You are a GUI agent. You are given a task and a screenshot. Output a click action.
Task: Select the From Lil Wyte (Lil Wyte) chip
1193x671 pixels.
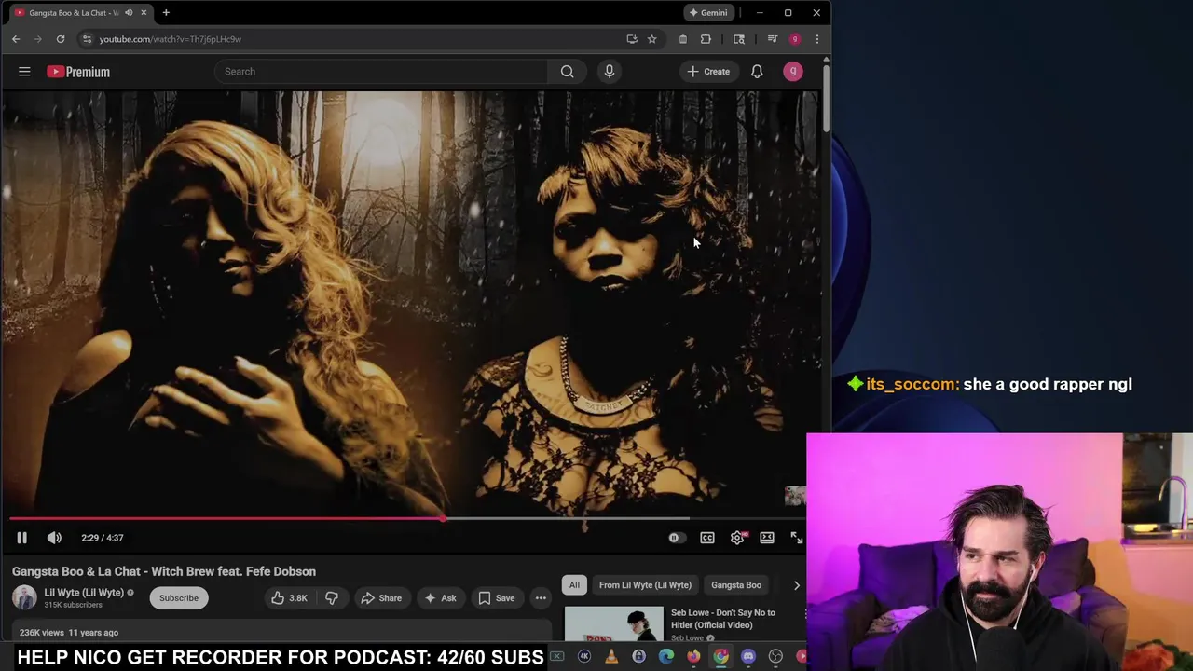pyautogui.click(x=645, y=585)
